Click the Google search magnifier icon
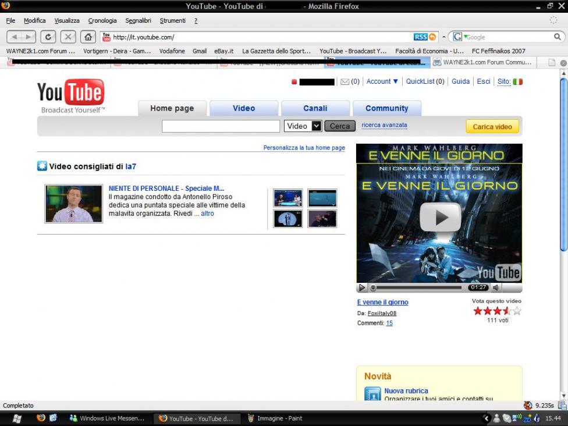The width and height of the screenshot is (568, 426). pos(558,37)
